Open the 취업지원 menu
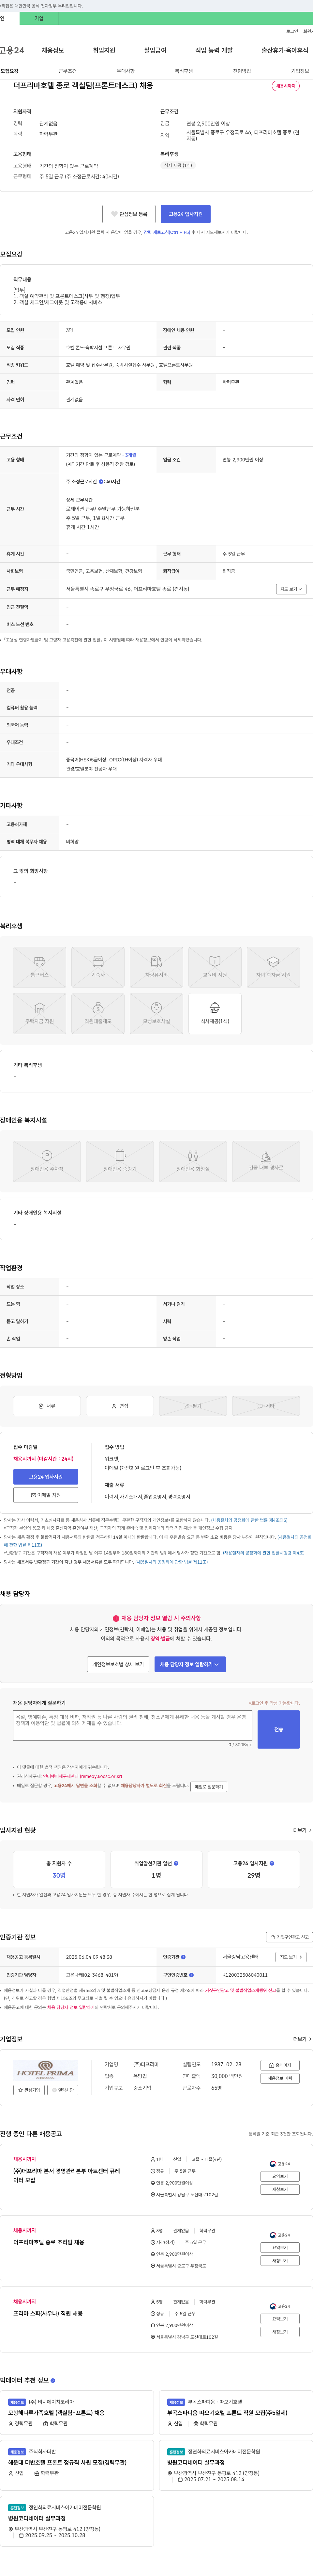 104,50
